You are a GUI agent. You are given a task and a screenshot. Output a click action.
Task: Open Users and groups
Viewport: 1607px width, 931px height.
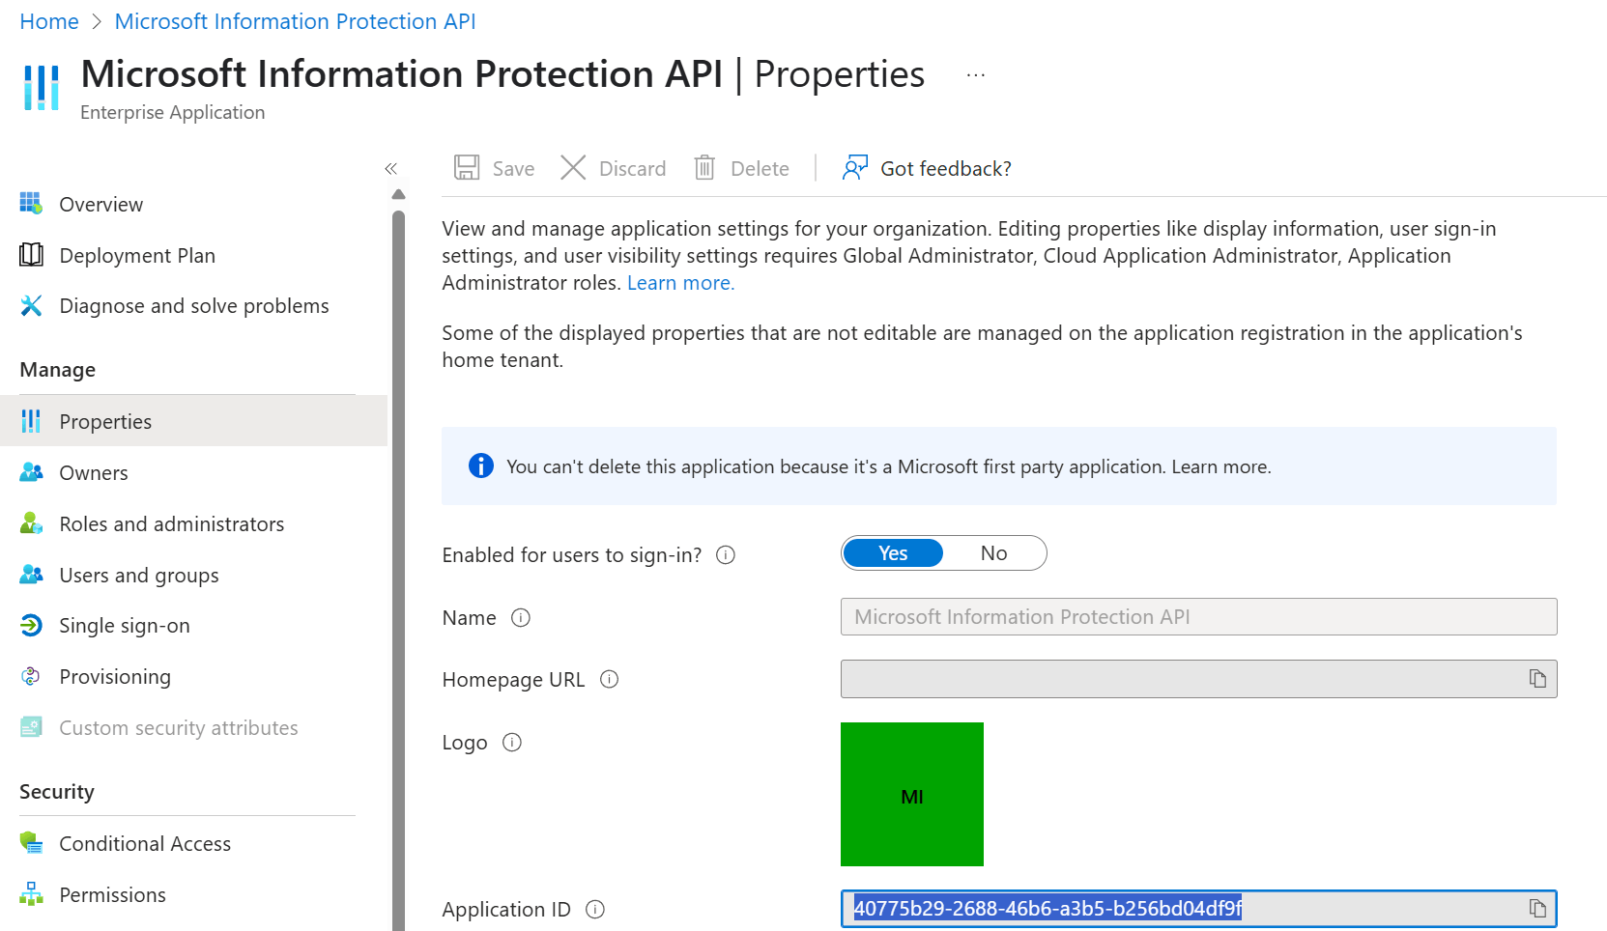pos(138,575)
